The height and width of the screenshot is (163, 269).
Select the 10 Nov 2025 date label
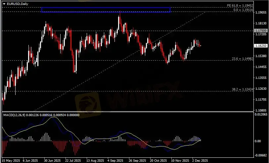(180, 161)
